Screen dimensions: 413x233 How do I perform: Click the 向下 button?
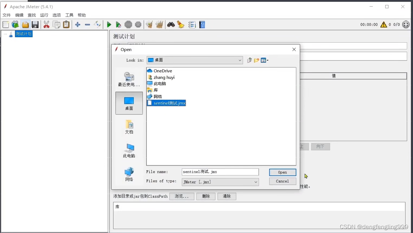[x=320, y=147]
